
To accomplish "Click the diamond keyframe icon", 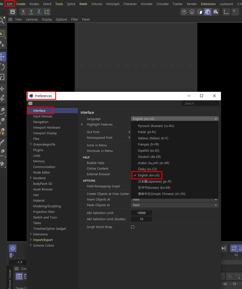I will coord(13,248).
